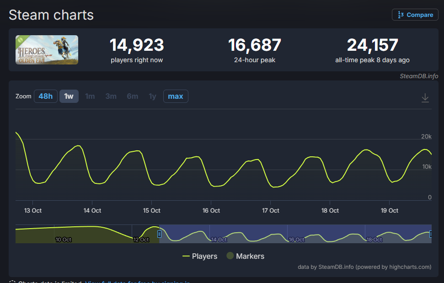Click the 'all-time peak 8 days ago' caption
Screen dimensions: 444x283
[372, 60]
